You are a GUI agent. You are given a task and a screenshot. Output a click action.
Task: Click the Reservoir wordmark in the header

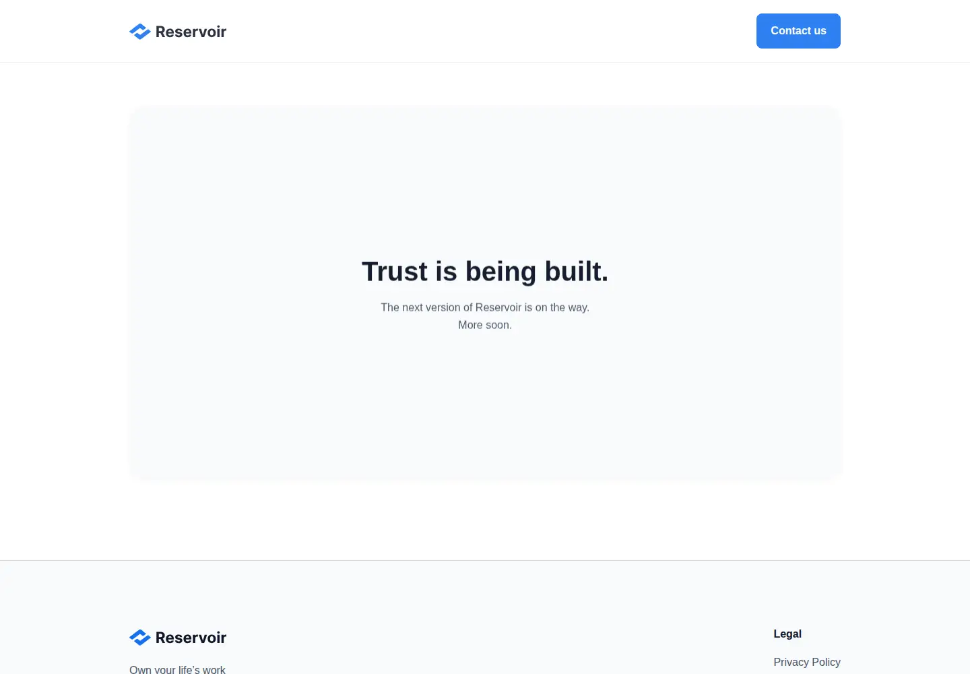click(191, 32)
